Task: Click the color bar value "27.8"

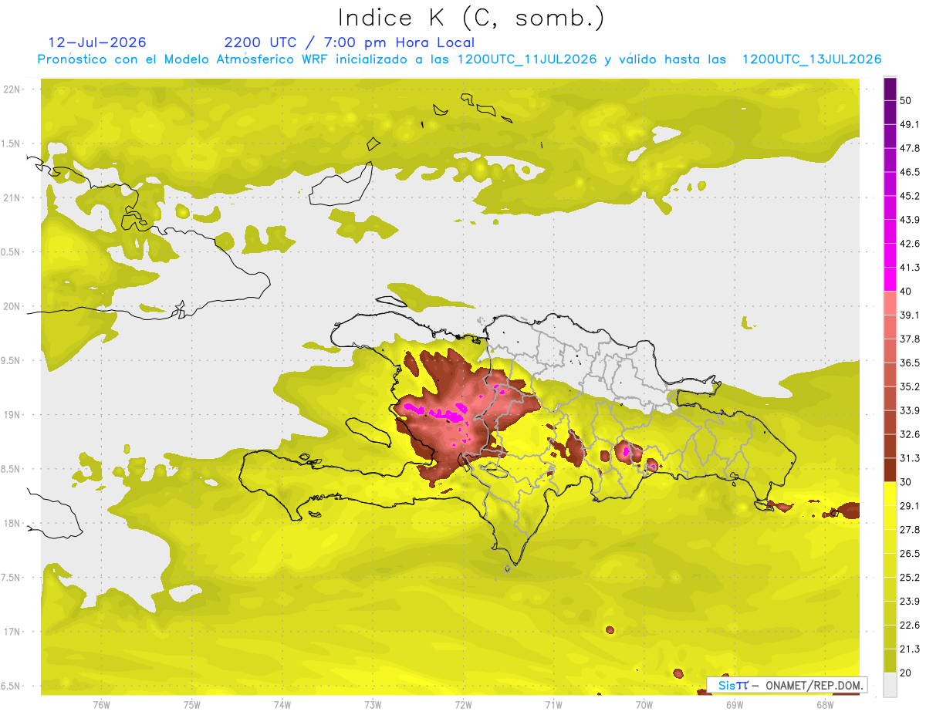Action: 910,529
